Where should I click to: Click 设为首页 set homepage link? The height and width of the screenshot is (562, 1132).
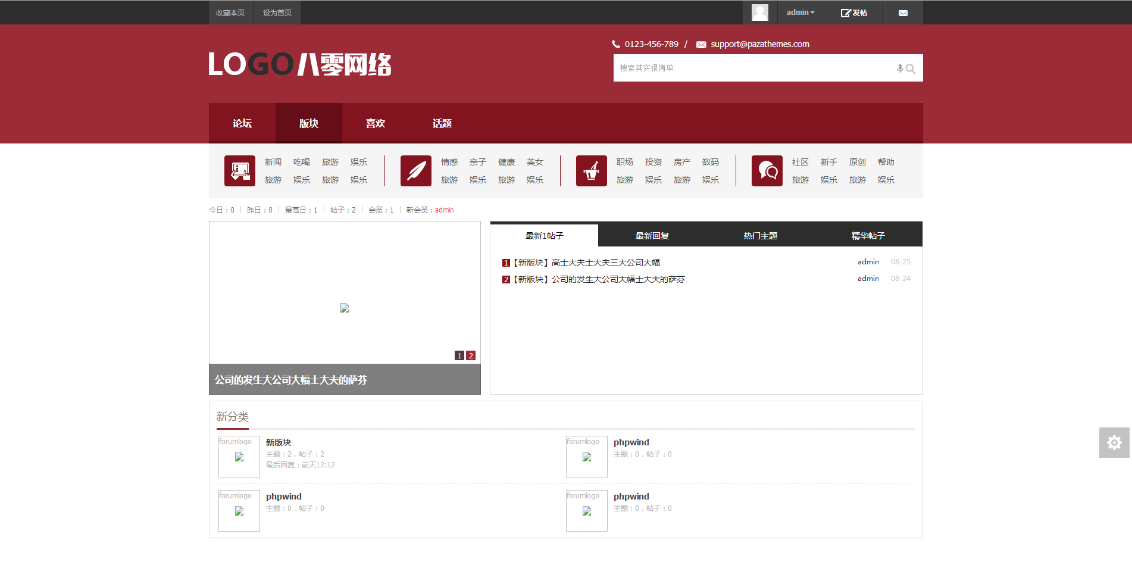click(277, 13)
